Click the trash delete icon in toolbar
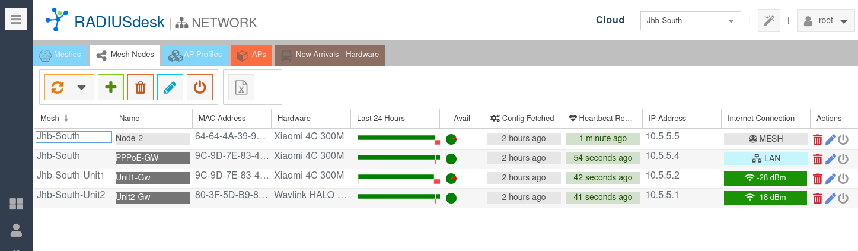This screenshot has width=858, height=251. [141, 87]
